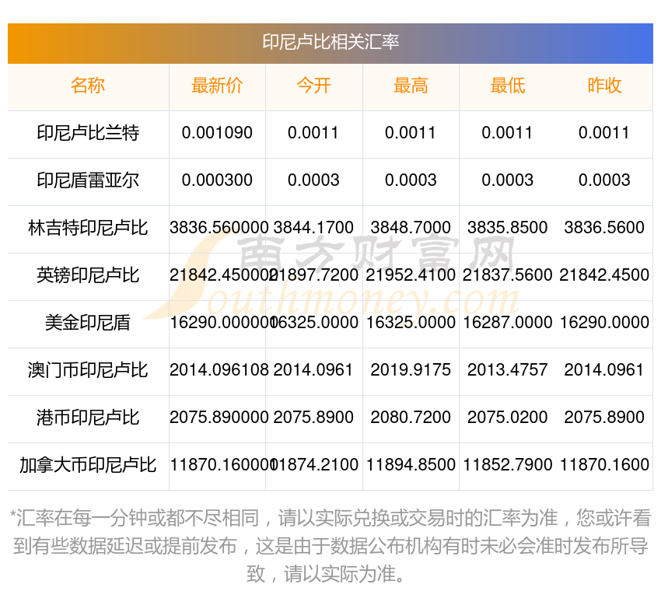Select the 加拿大币印尼卢比 row name
Screen dimensions: 661x598
coord(88,465)
